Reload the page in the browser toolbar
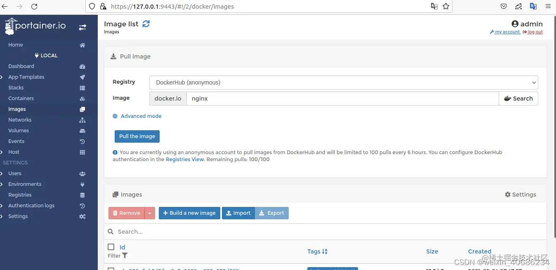The height and width of the screenshot is (270, 556). 34,6
